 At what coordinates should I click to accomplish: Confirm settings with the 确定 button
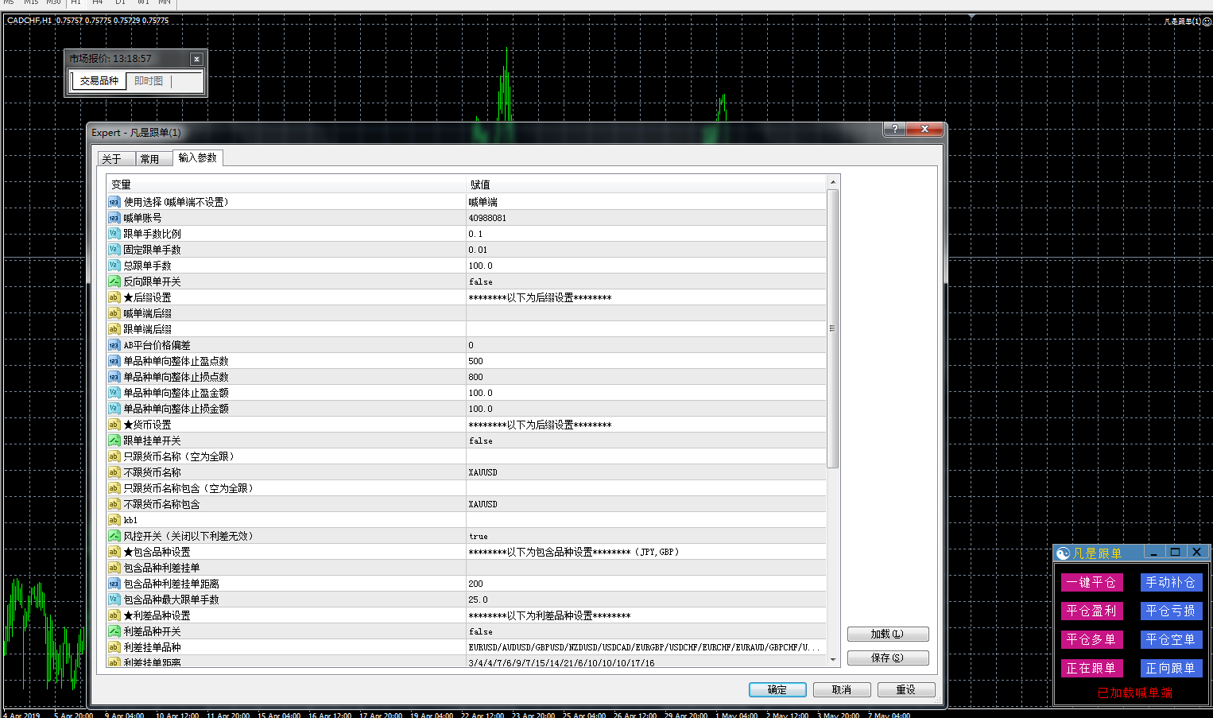tap(777, 690)
